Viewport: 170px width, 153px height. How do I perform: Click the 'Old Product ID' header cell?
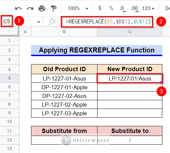pyautogui.click(x=64, y=69)
